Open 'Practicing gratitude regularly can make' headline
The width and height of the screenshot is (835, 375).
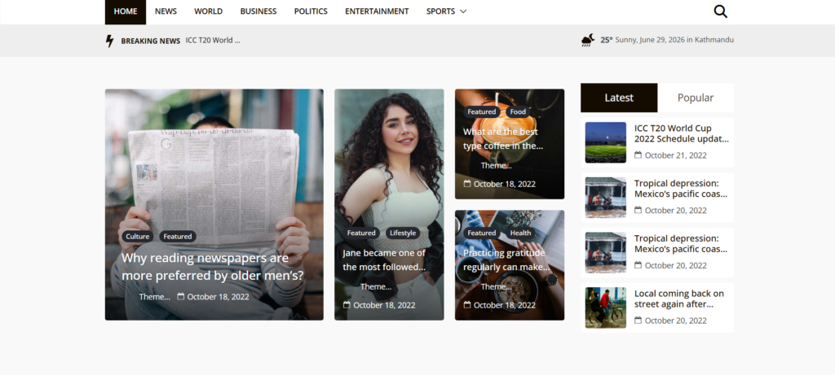pyautogui.click(x=506, y=259)
